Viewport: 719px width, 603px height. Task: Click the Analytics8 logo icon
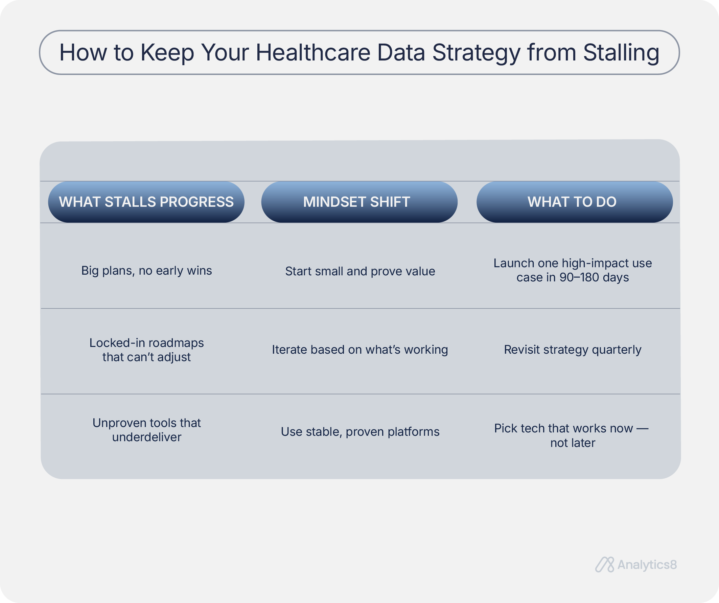click(605, 564)
